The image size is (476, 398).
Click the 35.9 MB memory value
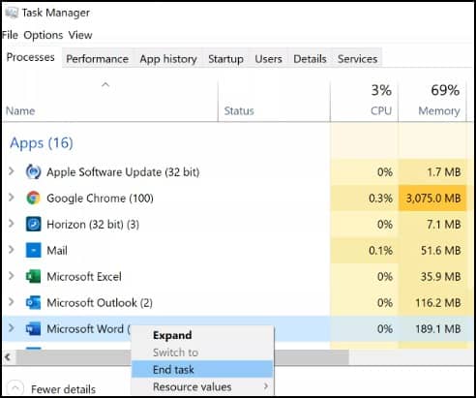(x=441, y=276)
